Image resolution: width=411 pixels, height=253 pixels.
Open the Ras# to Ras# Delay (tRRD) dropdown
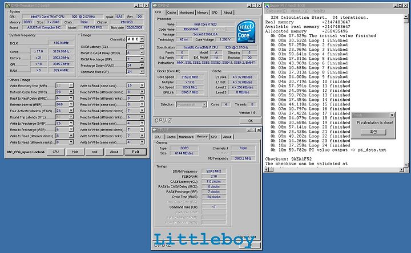[71, 98]
